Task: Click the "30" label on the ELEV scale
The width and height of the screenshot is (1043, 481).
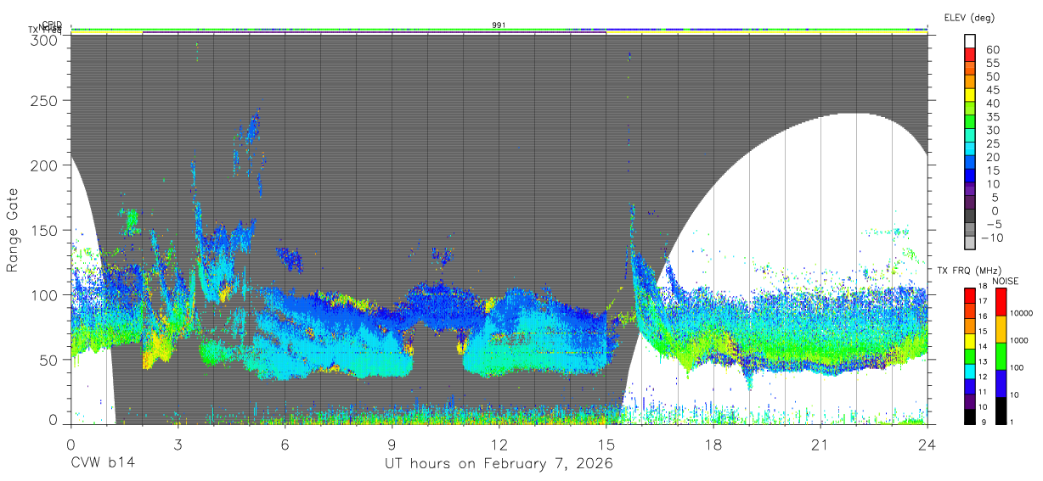Action: point(993,131)
